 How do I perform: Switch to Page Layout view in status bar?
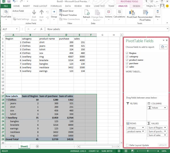tap(126, 151)
